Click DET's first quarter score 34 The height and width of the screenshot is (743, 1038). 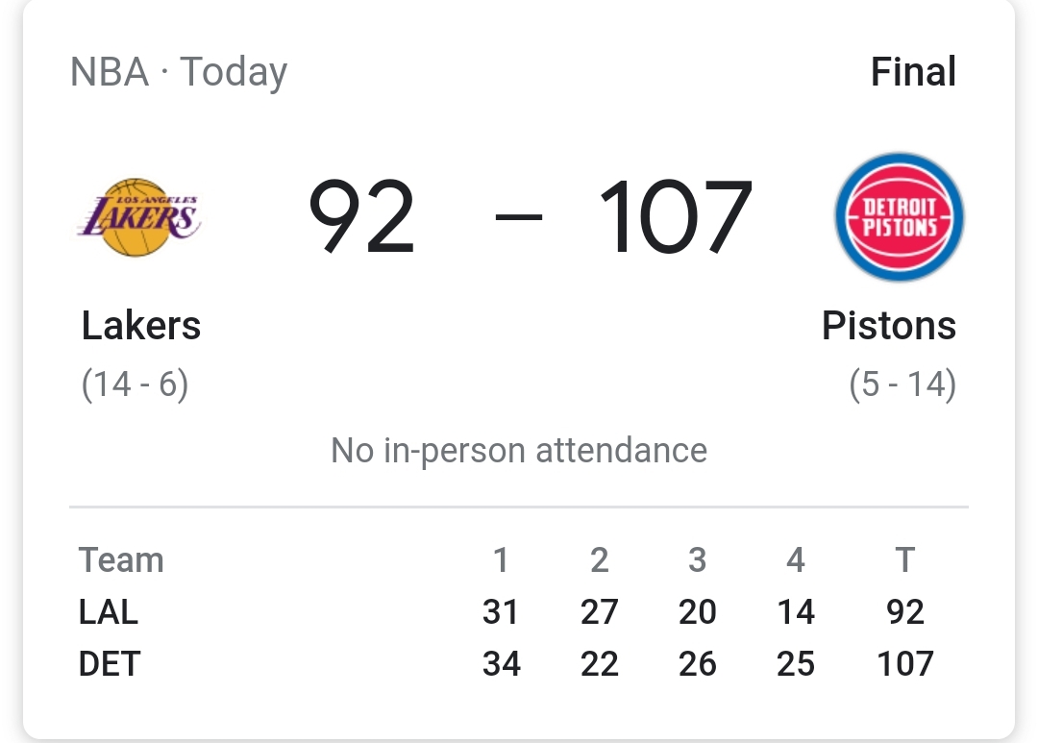point(501,663)
